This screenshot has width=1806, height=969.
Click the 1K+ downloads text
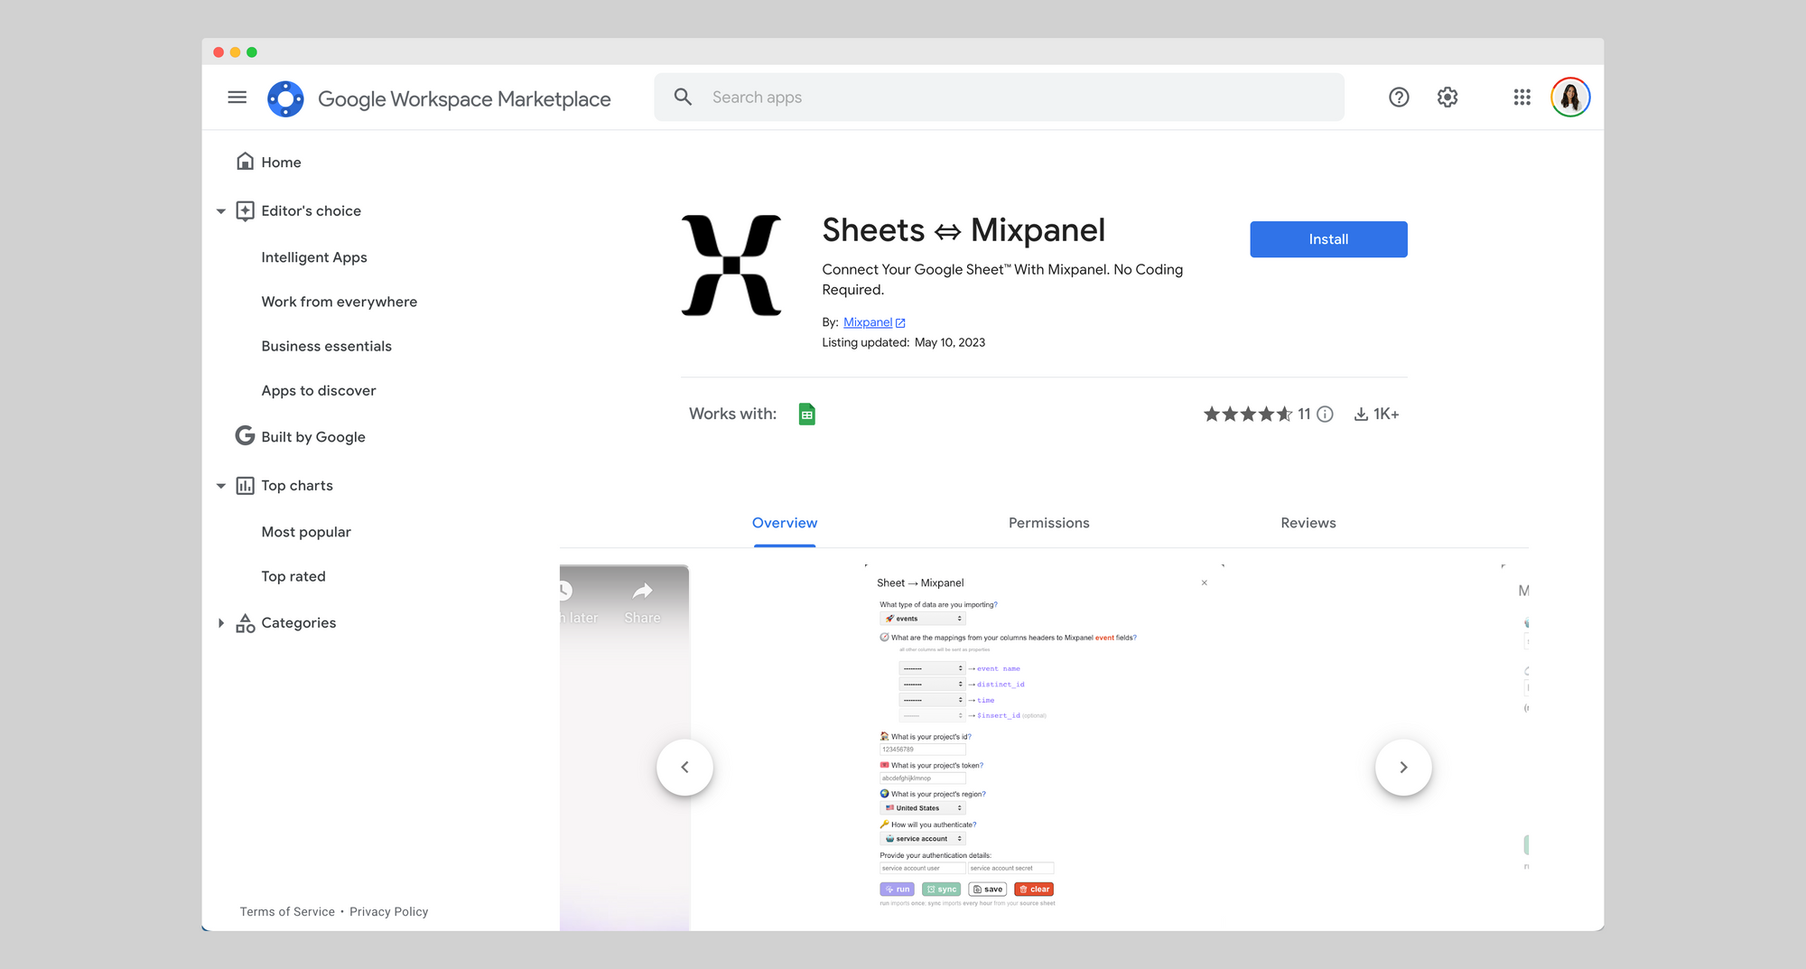point(1386,415)
